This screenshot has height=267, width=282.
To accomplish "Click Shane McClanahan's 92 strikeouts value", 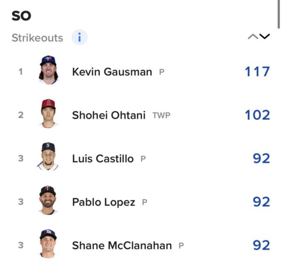I will coord(261,245).
